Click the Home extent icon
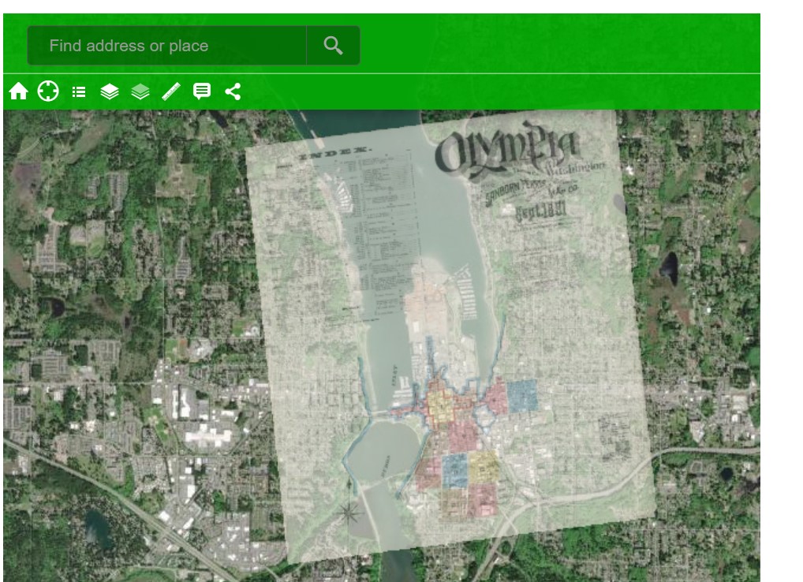Image resolution: width=803 pixels, height=582 pixels. (18, 91)
